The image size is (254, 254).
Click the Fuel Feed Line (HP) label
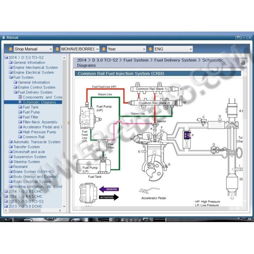click(x=105, y=87)
